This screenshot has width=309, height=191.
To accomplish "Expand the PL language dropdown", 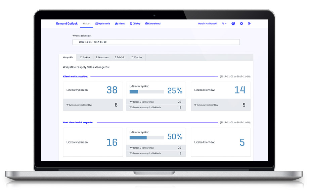I will coord(224,24).
